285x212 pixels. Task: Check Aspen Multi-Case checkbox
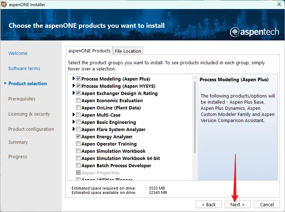coord(78,115)
